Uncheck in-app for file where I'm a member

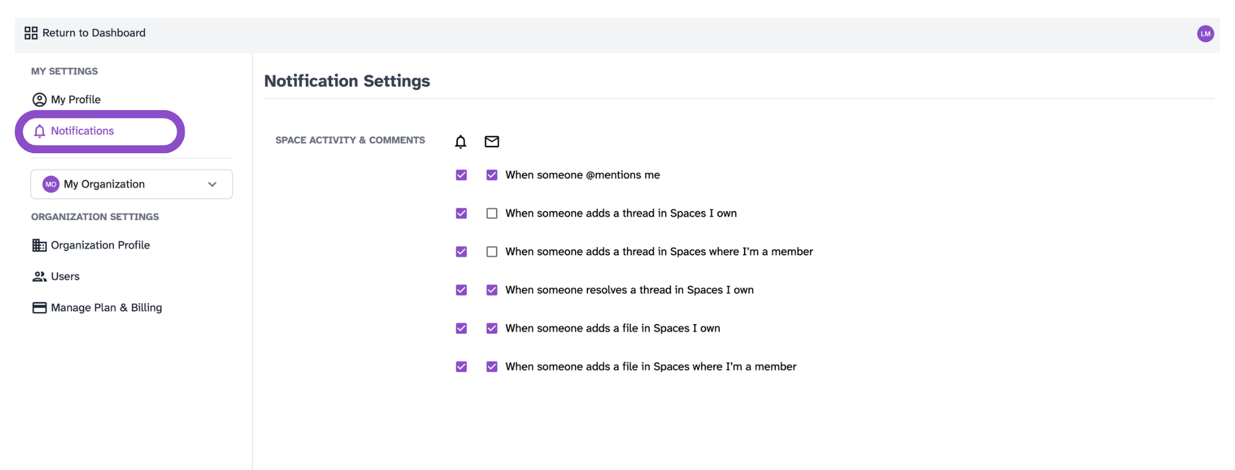click(461, 367)
